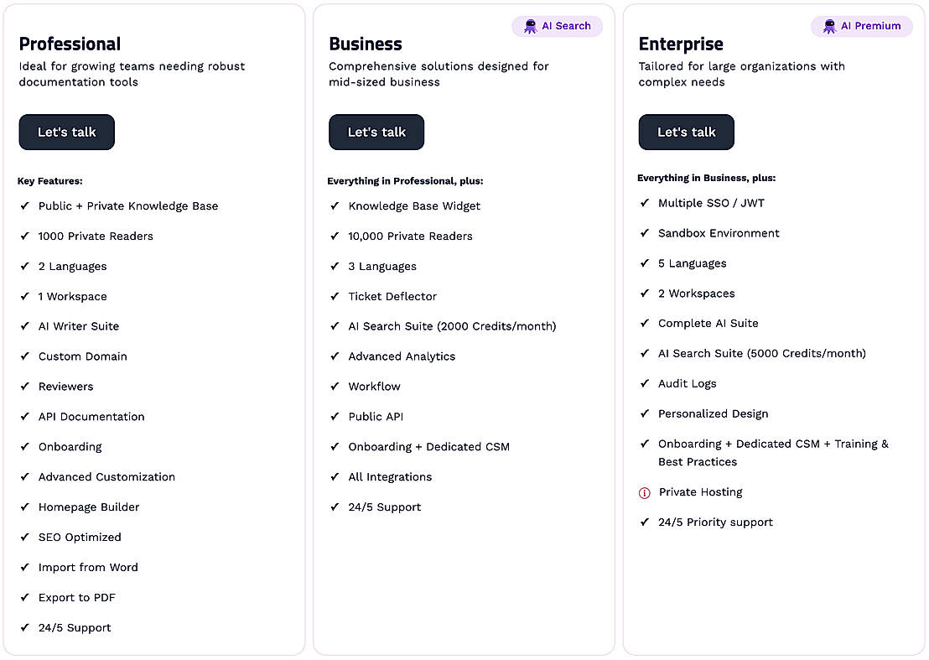929x660 pixels.
Task: Click checkmark next to Sandbox Environment
Action: 645,233
